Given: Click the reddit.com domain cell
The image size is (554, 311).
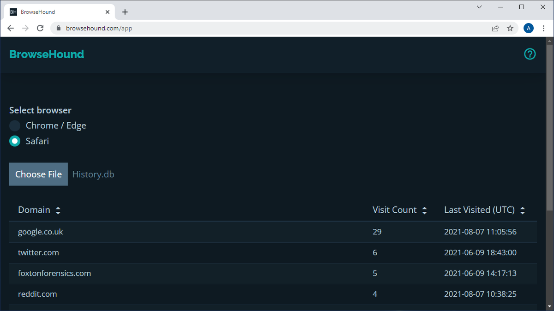Looking at the screenshot, I should pos(37,294).
